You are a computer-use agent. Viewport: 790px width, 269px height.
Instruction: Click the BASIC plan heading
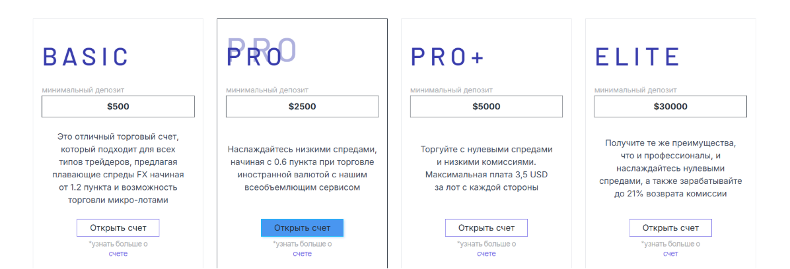coord(85,57)
